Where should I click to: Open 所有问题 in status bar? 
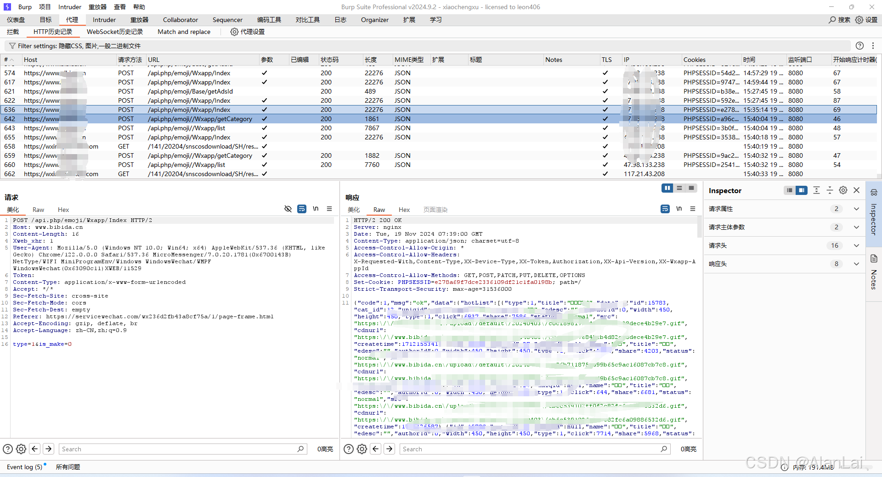click(68, 467)
